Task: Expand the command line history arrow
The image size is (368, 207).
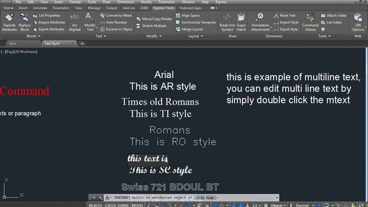Action: point(277,198)
